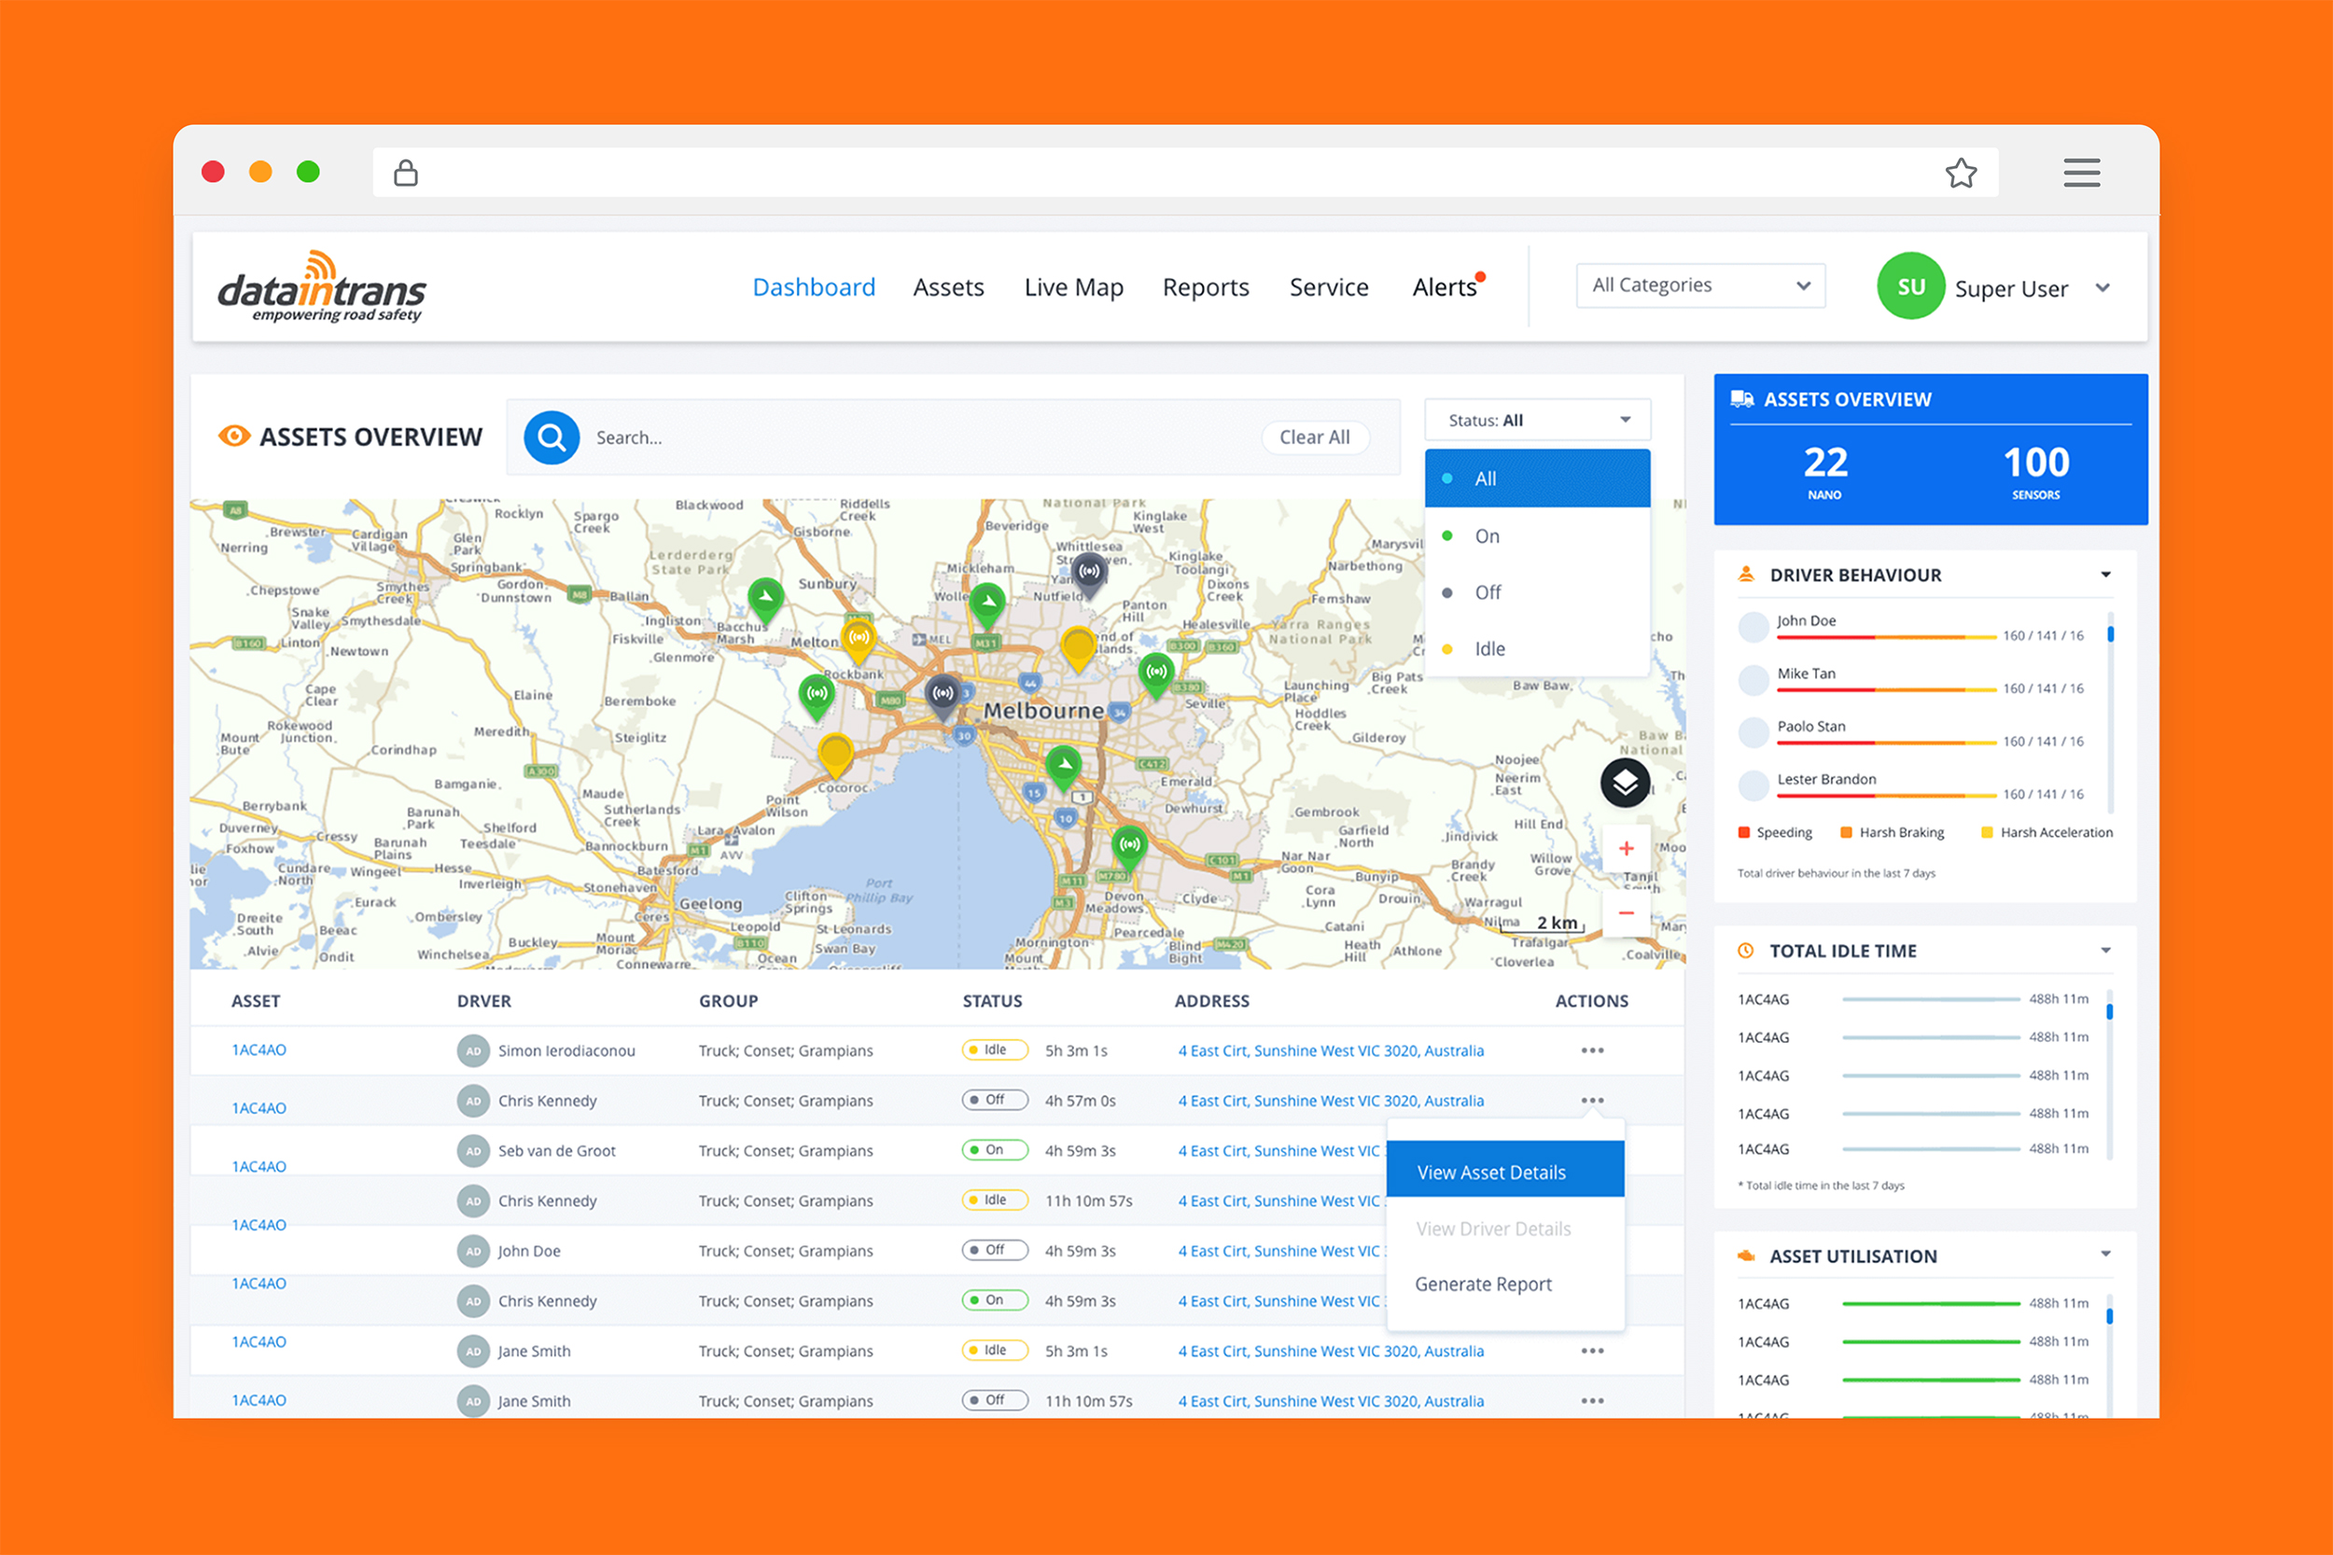
Task: Go to the Live Map tab
Action: pyautogui.click(x=1073, y=287)
